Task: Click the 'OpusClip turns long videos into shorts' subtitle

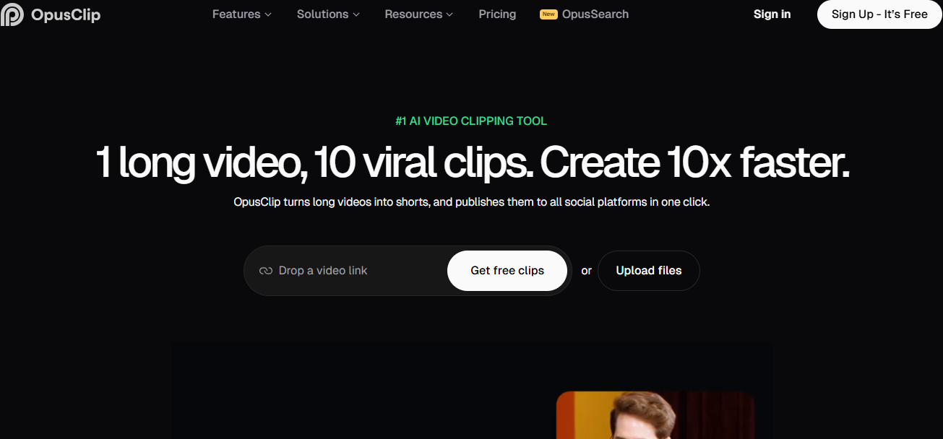Action: coord(472,202)
